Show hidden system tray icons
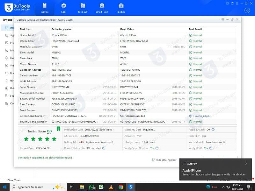Screen dimensions: 255x191 coord(223,187)
